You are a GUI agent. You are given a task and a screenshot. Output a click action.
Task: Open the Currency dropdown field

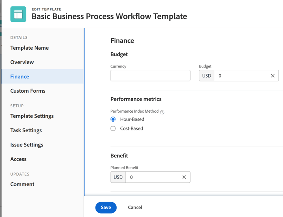click(150, 76)
